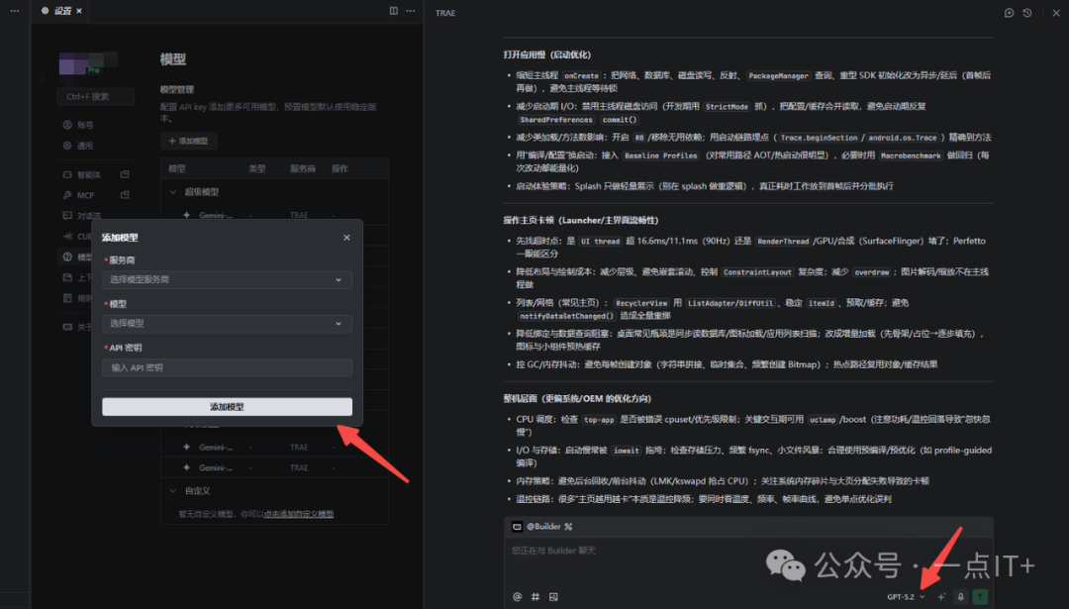The height and width of the screenshot is (609, 1069).
Task: Click the 模型管理 section heading
Action: coord(177,89)
